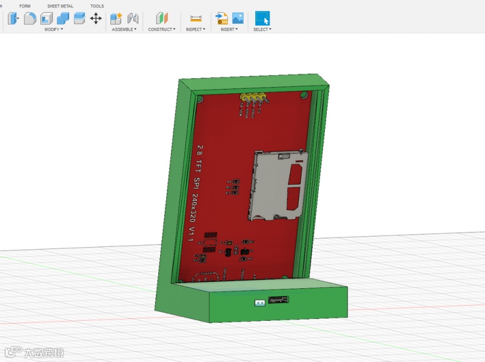Click the Measure tool icon

point(196,19)
